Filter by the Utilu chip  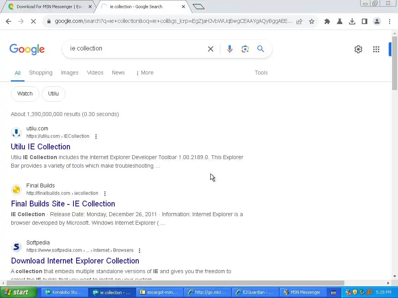(53, 94)
